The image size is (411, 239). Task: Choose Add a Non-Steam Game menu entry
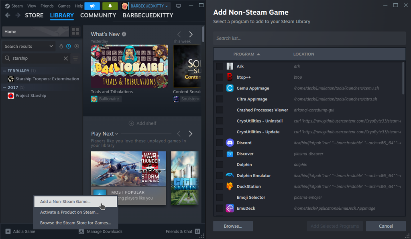pyautogui.click(x=65, y=202)
